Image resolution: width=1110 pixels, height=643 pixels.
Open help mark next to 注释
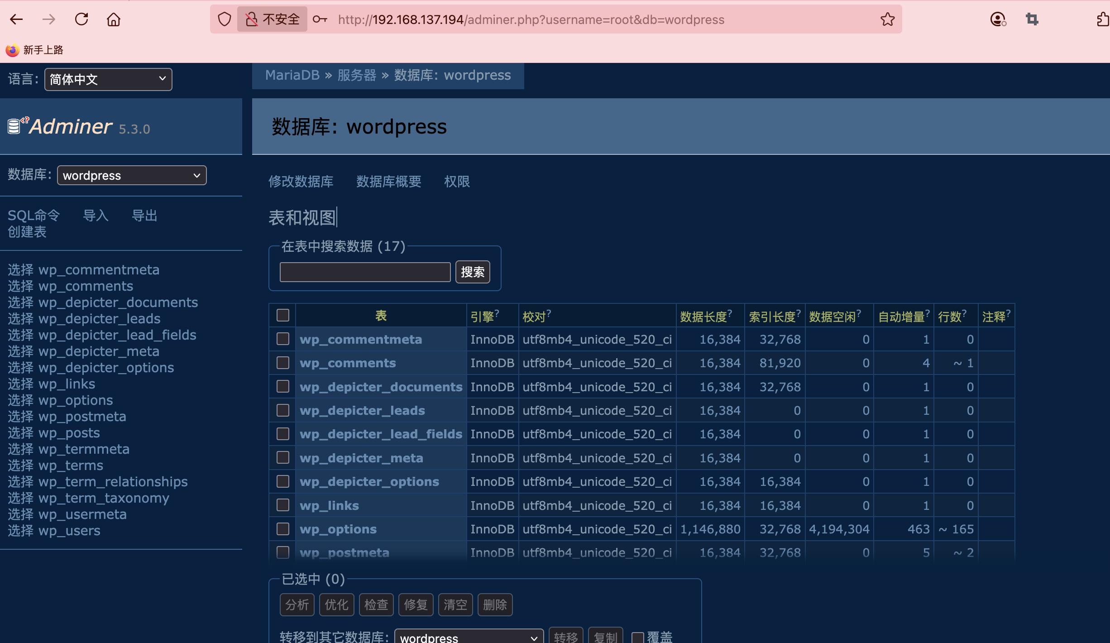tap(1008, 313)
